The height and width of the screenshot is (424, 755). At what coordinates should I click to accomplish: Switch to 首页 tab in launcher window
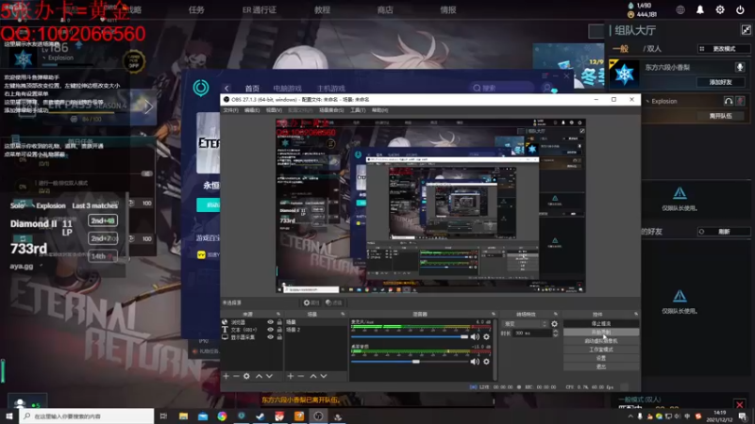pos(252,89)
